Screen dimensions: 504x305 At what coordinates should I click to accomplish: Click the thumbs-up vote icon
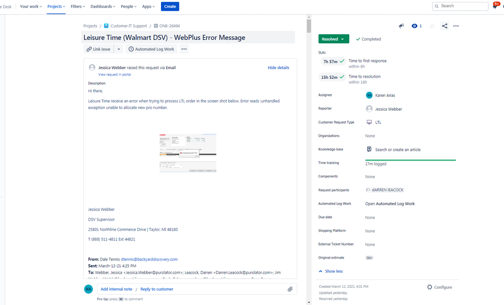pyautogui.click(x=432, y=26)
